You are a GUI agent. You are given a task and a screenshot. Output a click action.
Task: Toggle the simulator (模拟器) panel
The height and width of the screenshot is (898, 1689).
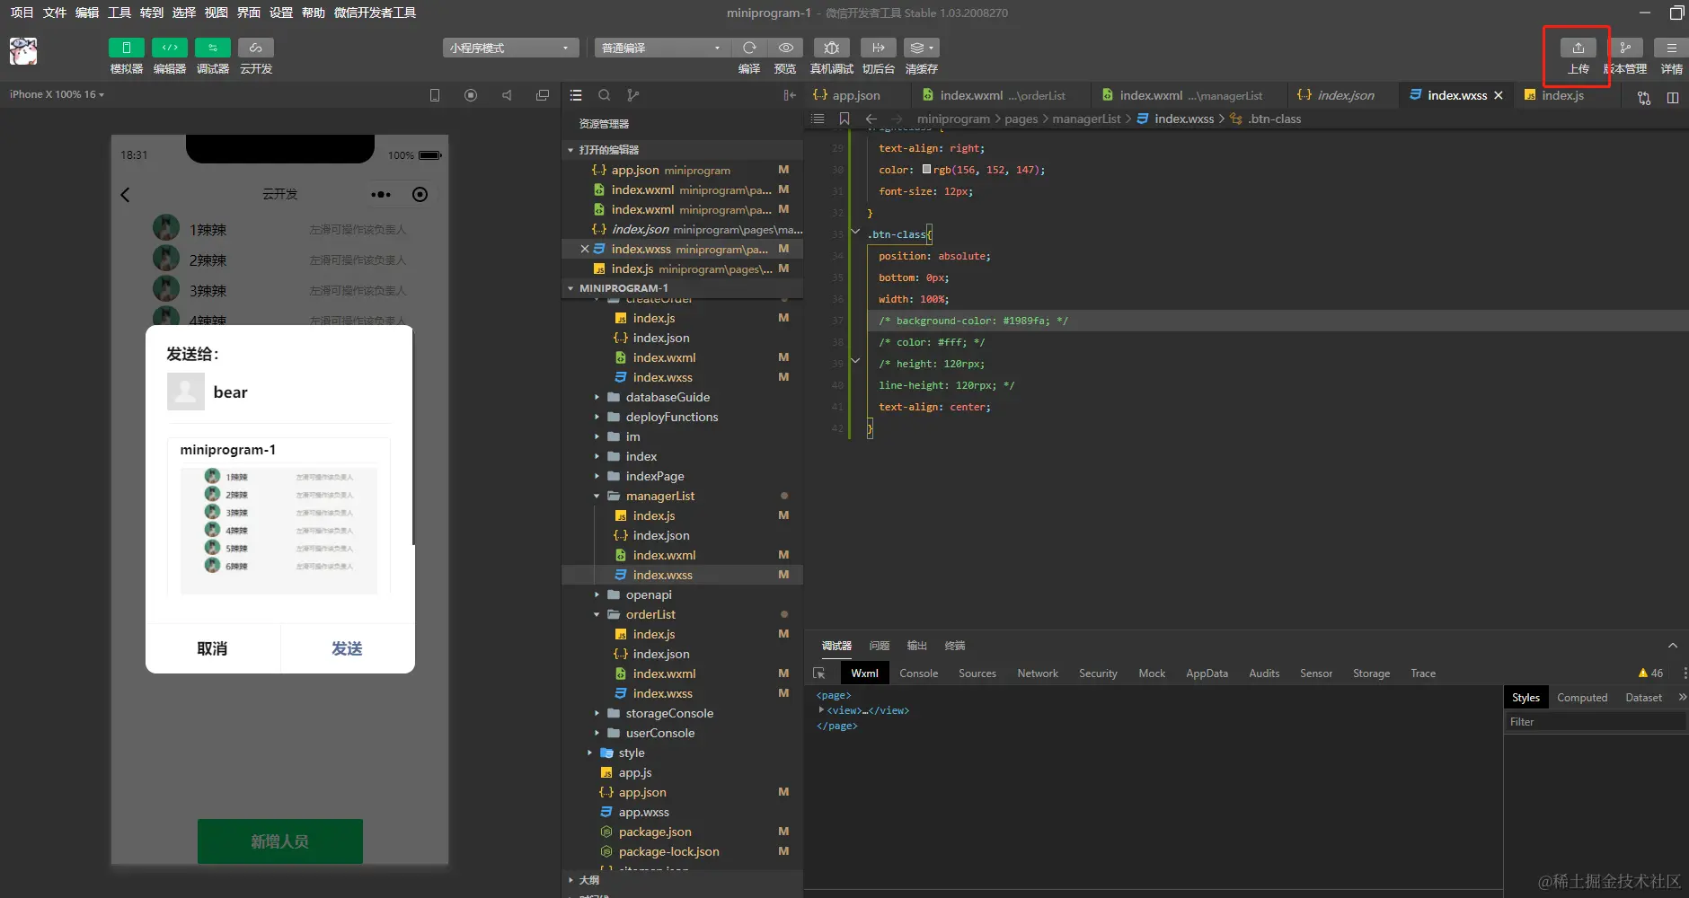click(127, 48)
